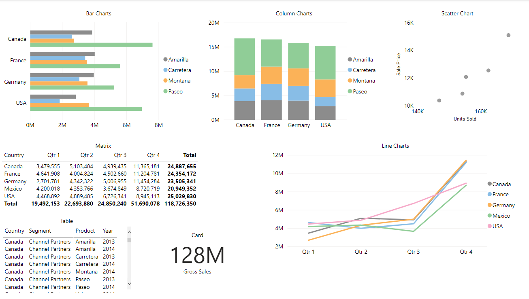This screenshot has height=299, width=529.
Task: Click Amarilla legend entry in Column Charts
Action: point(361,59)
